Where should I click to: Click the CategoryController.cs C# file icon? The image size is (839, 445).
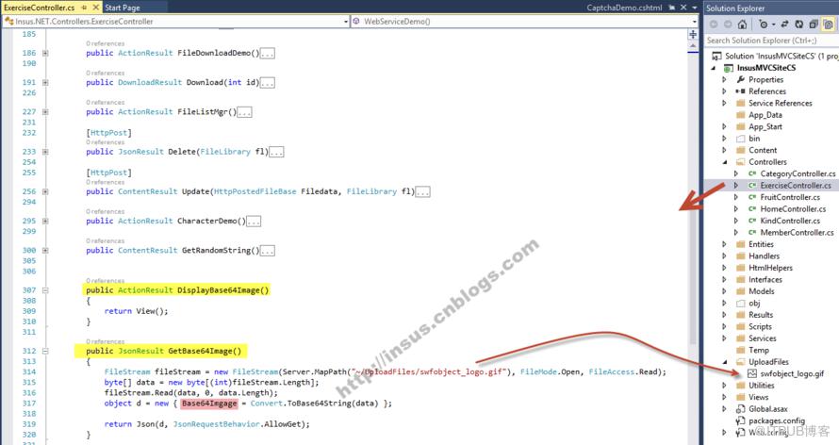[752, 173]
